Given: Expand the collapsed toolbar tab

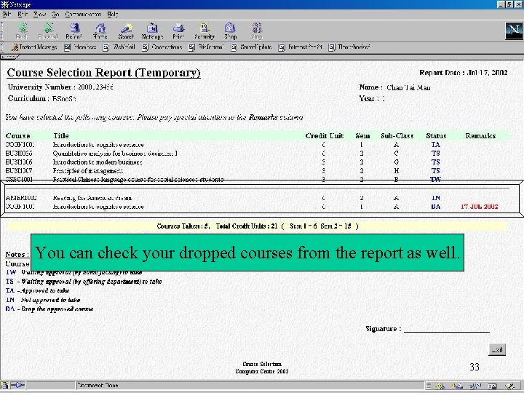Looking at the screenshot, I should click(9, 57).
